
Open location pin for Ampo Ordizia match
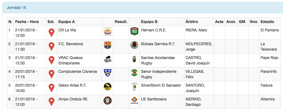coord(51,102)
